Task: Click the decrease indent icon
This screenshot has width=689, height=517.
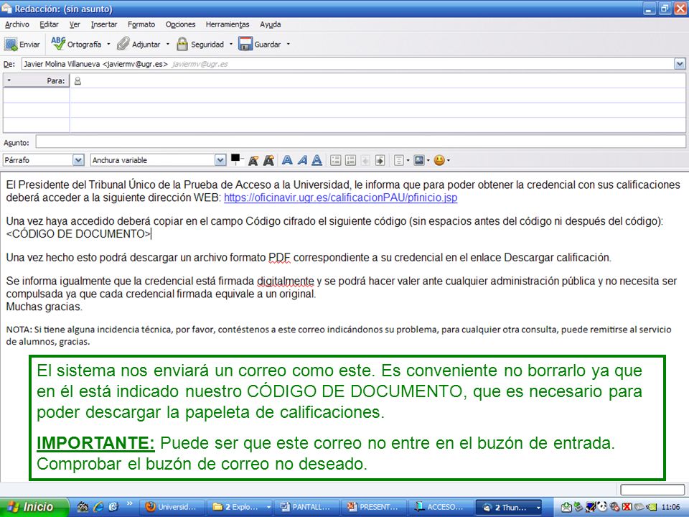Action: click(x=365, y=160)
